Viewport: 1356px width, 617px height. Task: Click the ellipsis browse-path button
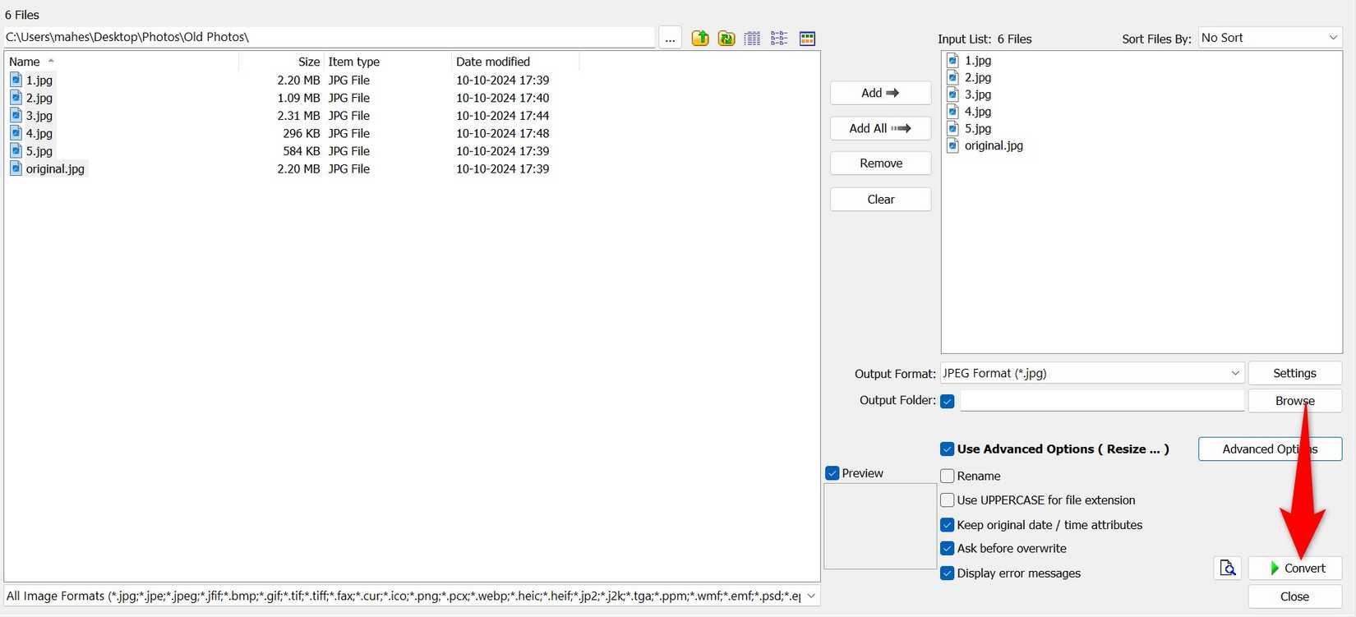(670, 39)
